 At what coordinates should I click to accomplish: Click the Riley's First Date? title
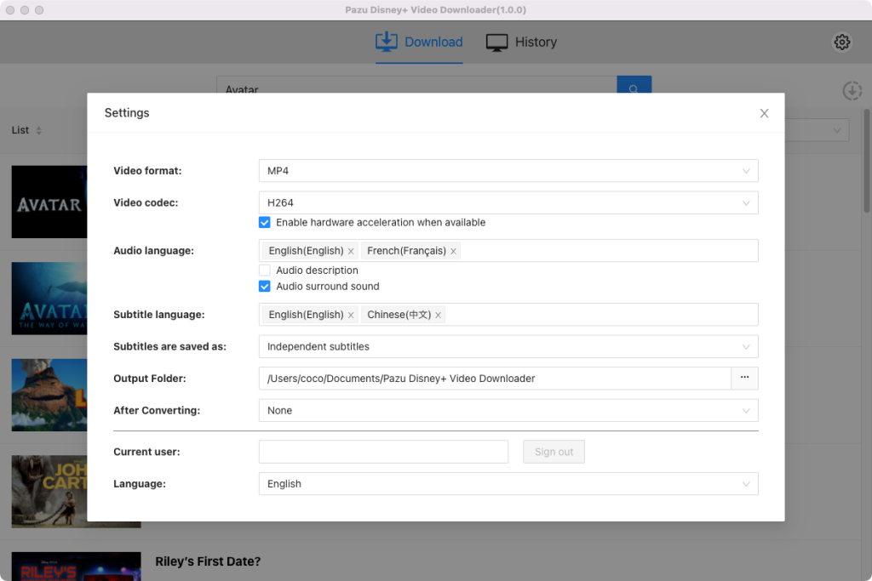tap(208, 561)
